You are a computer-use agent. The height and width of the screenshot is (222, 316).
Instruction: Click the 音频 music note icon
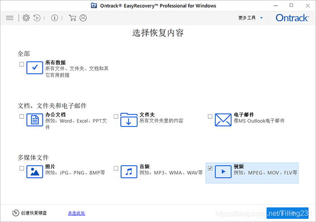click(129, 172)
